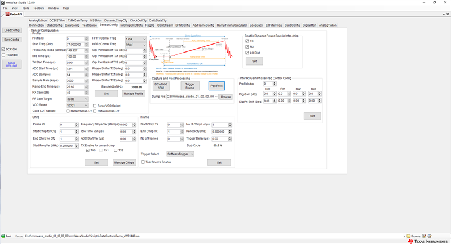The height and width of the screenshot is (244, 451).
Task: Click the Manage Profile button
Action: click(x=133, y=94)
